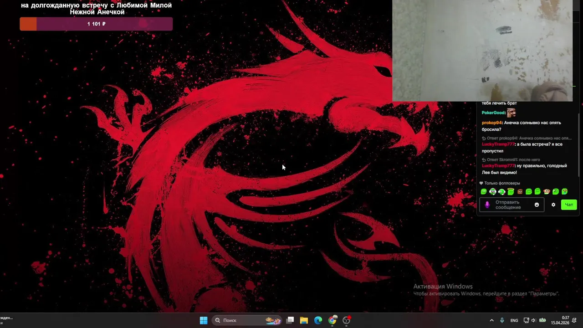Click the donation goal title mentioning 'Аничкой'
The image size is (583, 328).
click(97, 9)
